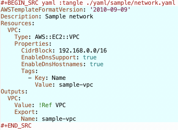Image resolution: width=178 pixels, height=130 pixels.
Task: Click the true value of EnableDnsSupport
Action: 90,57
